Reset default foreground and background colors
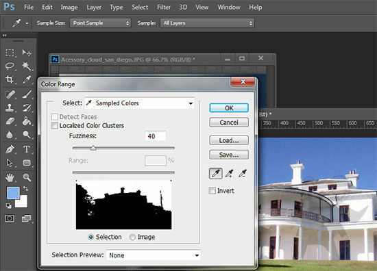The height and width of the screenshot is (271, 377). 9,206
